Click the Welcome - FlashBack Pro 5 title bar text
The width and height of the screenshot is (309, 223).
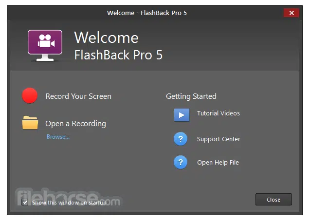tap(147, 13)
